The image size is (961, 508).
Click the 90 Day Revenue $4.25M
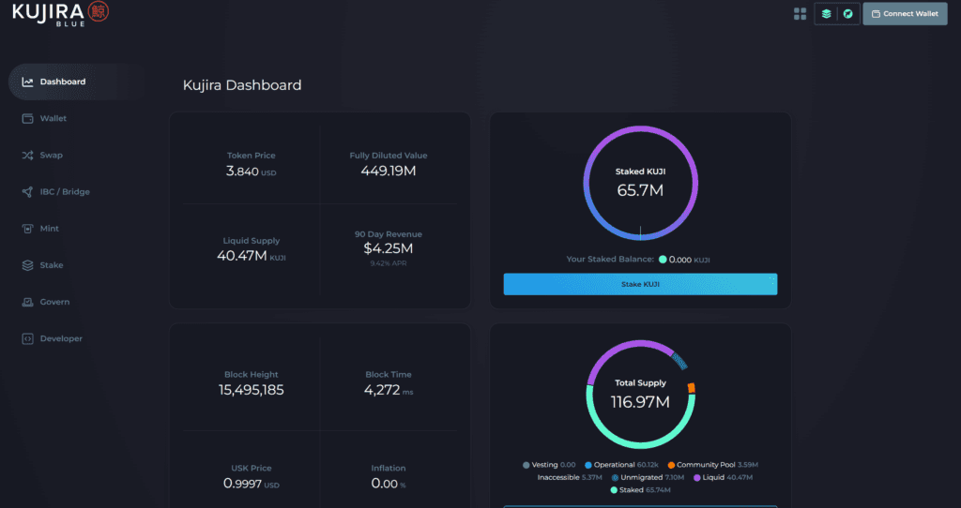coord(388,248)
